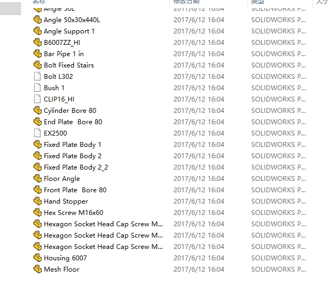Viewport: 328px width, 283px height.
Task: Click the Hex Screw M16x60 part icon
Action: (38, 212)
